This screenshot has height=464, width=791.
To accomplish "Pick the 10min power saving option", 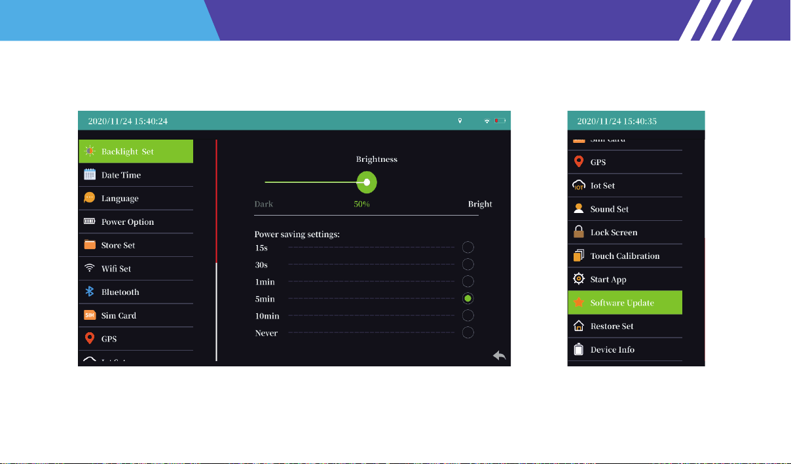I will pos(468,316).
